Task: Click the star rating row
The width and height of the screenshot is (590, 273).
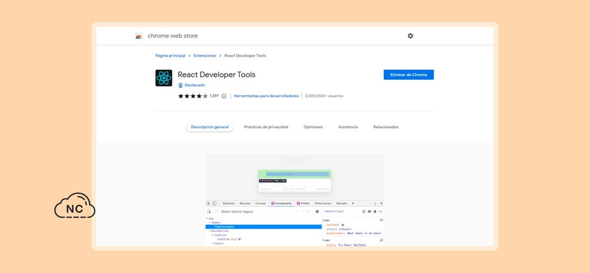Action: tap(193, 96)
